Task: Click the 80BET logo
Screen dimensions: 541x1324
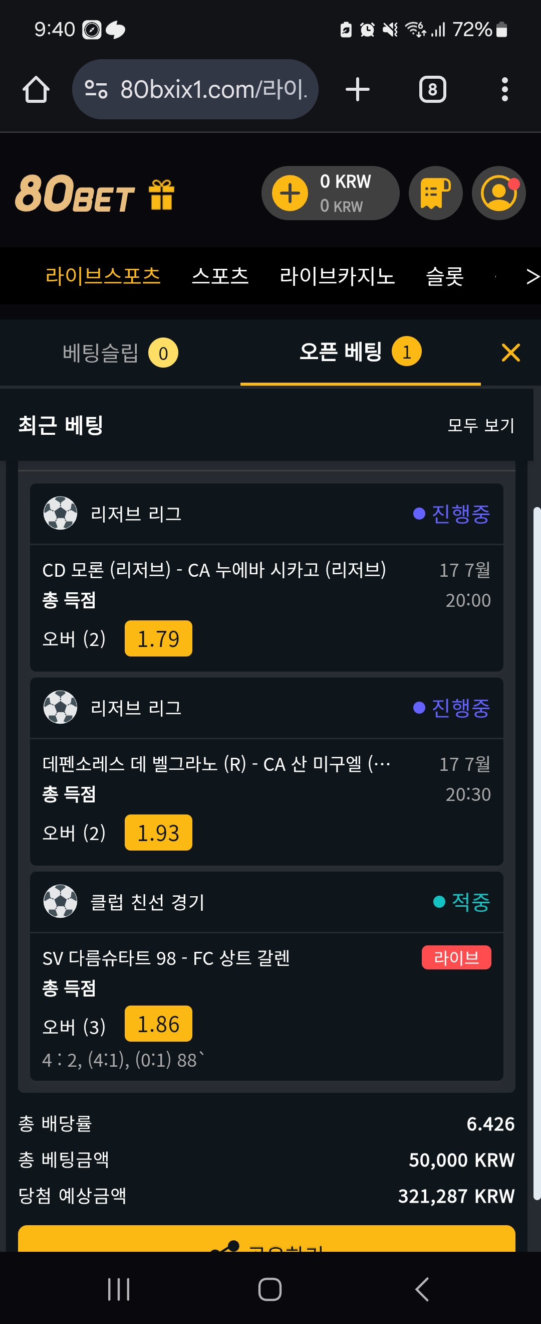Action: tap(75, 193)
